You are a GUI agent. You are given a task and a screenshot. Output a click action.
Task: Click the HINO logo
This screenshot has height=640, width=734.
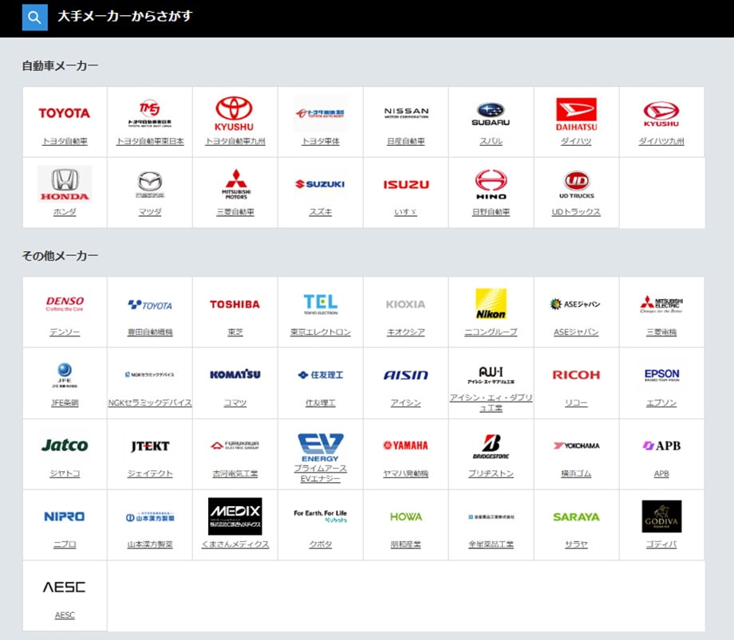point(491,185)
